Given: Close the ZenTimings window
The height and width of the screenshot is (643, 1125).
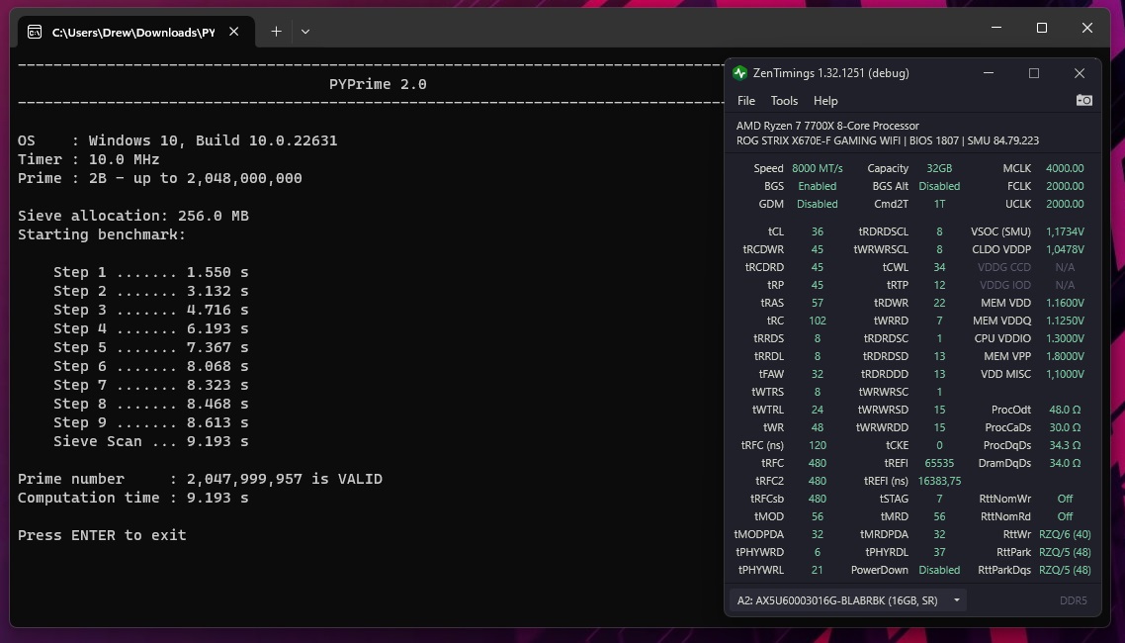Looking at the screenshot, I should point(1080,73).
